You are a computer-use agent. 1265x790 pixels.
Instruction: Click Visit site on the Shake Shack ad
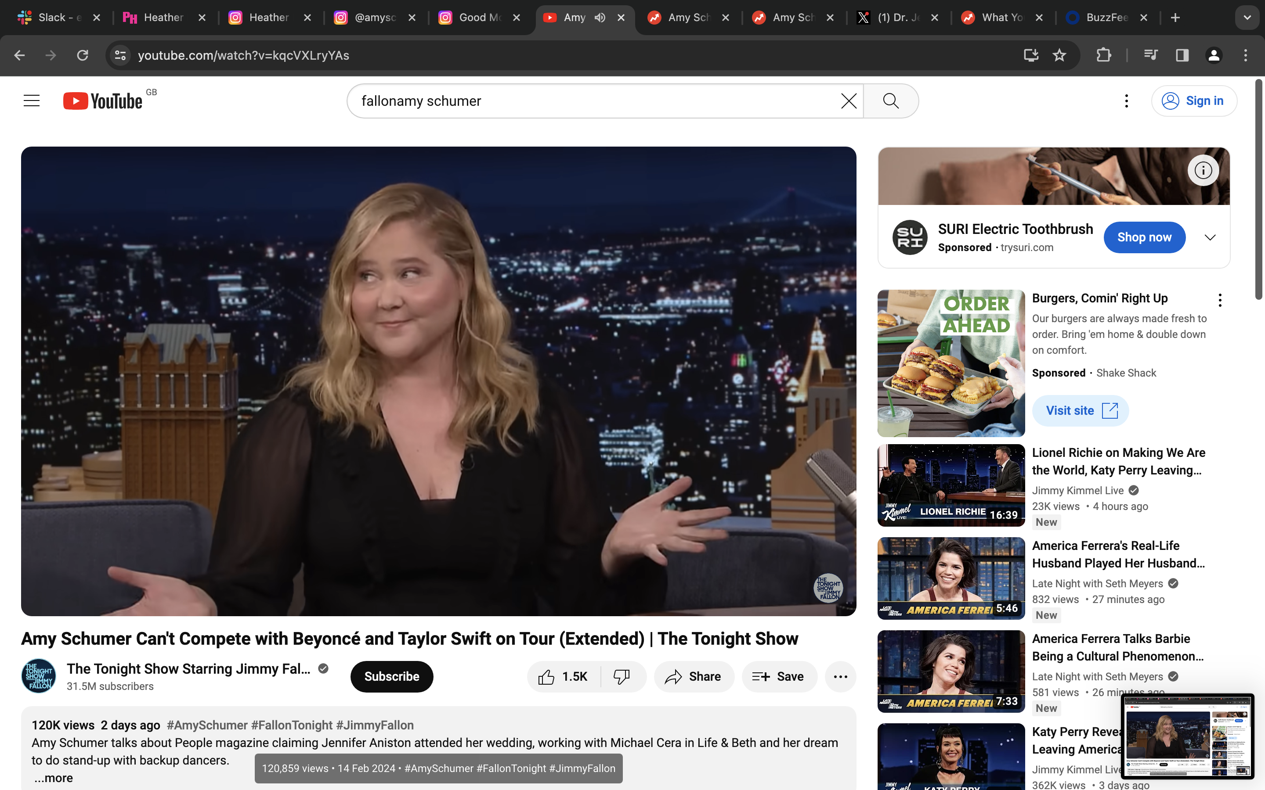pyautogui.click(x=1080, y=411)
